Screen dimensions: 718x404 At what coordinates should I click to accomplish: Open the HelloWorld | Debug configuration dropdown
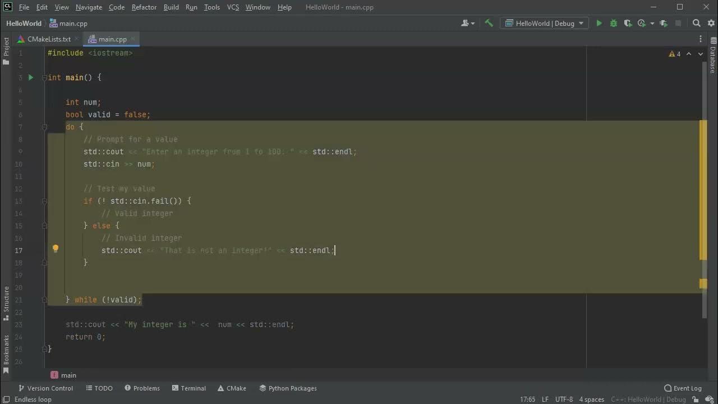click(544, 24)
